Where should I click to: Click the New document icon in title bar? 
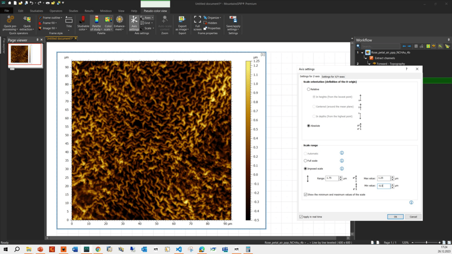tap(15, 3)
